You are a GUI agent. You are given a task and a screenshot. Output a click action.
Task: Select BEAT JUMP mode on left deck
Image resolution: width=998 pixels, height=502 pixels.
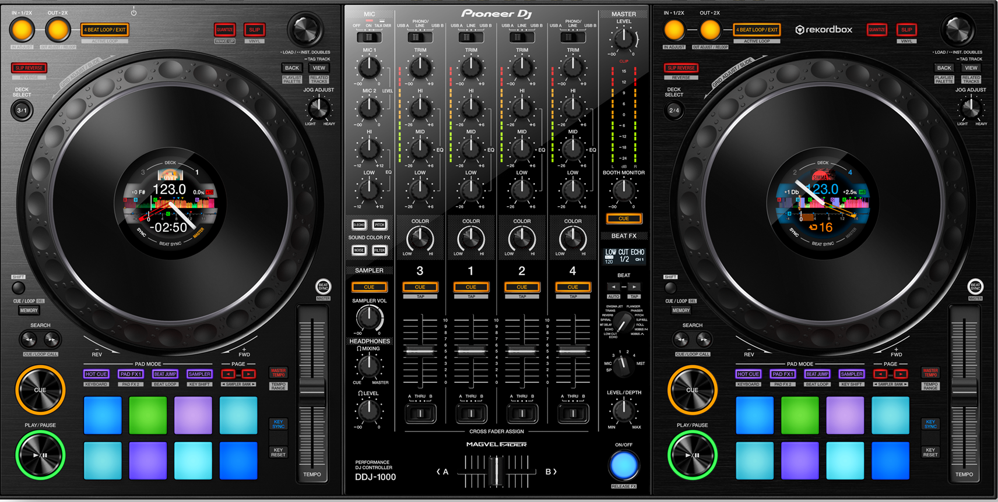pos(165,374)
